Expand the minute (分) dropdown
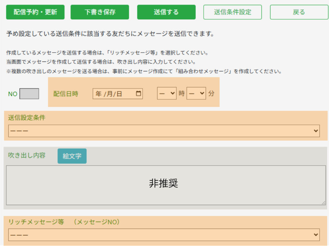 click(196, 93)
